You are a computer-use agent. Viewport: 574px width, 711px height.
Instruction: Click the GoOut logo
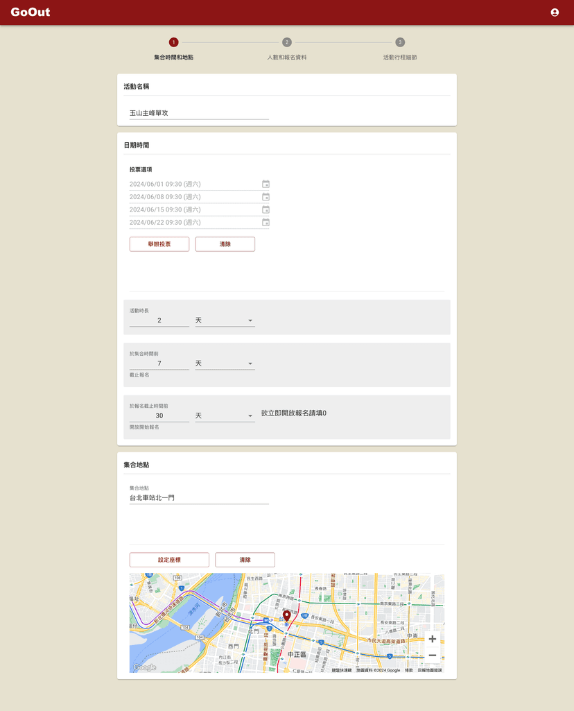[x=31, y=12]
